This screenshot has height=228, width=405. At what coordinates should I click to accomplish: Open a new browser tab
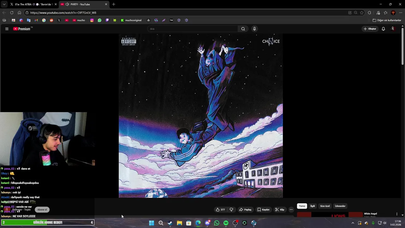114,4
